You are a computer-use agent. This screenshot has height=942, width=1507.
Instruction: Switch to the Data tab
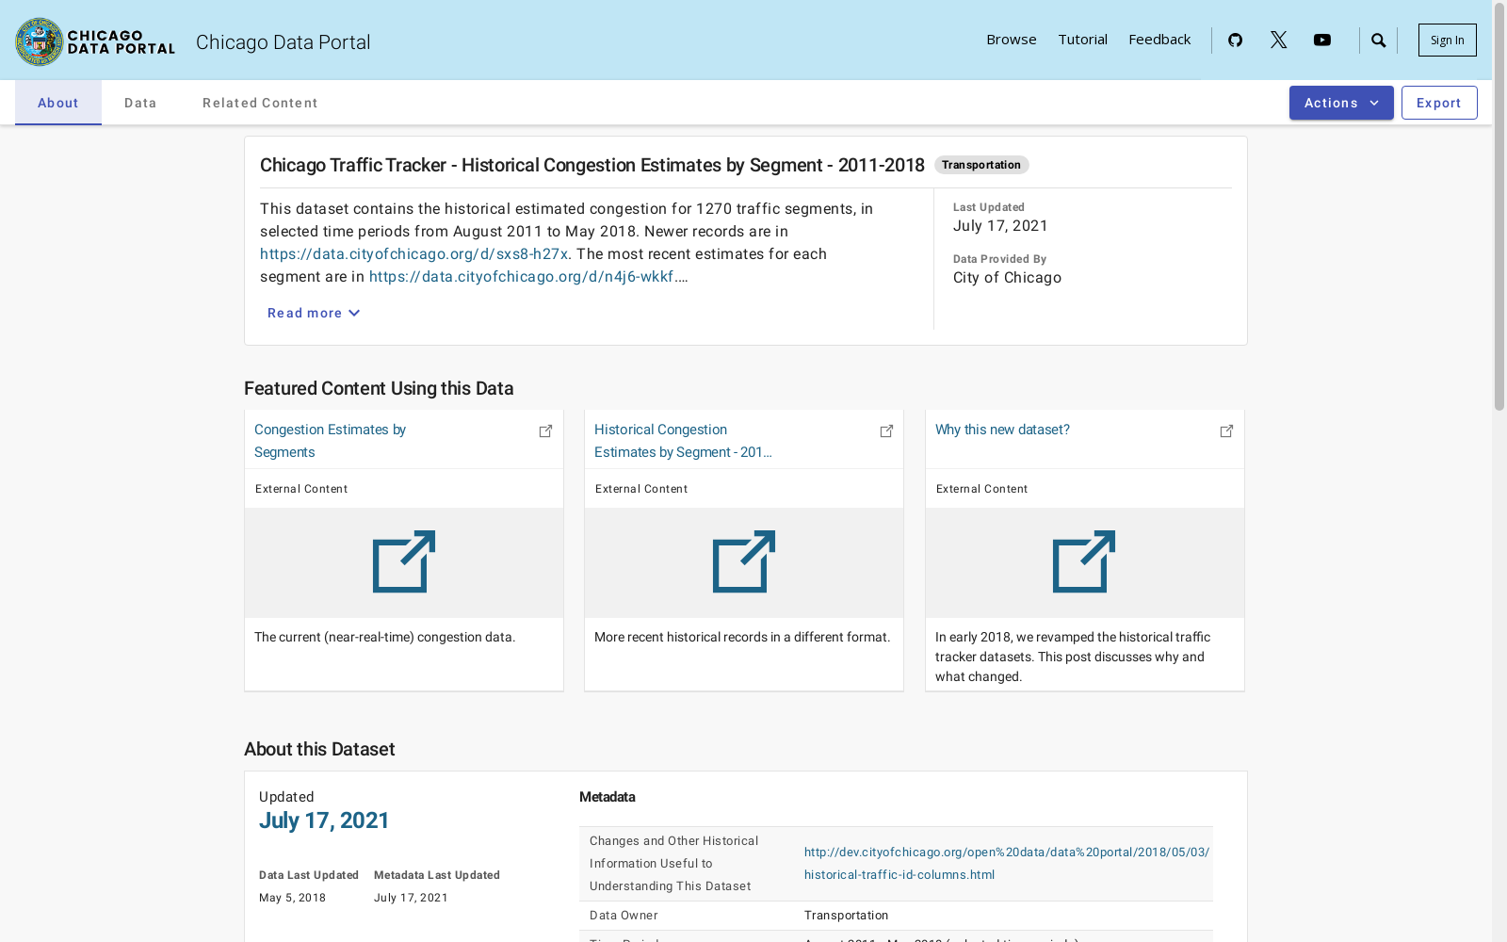click(140, 103)
